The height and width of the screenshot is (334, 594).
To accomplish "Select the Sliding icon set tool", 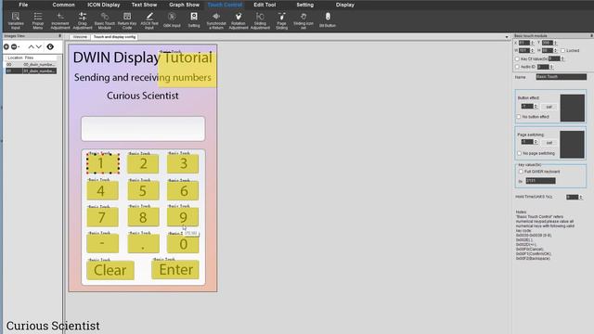I will tap(303, 20).
